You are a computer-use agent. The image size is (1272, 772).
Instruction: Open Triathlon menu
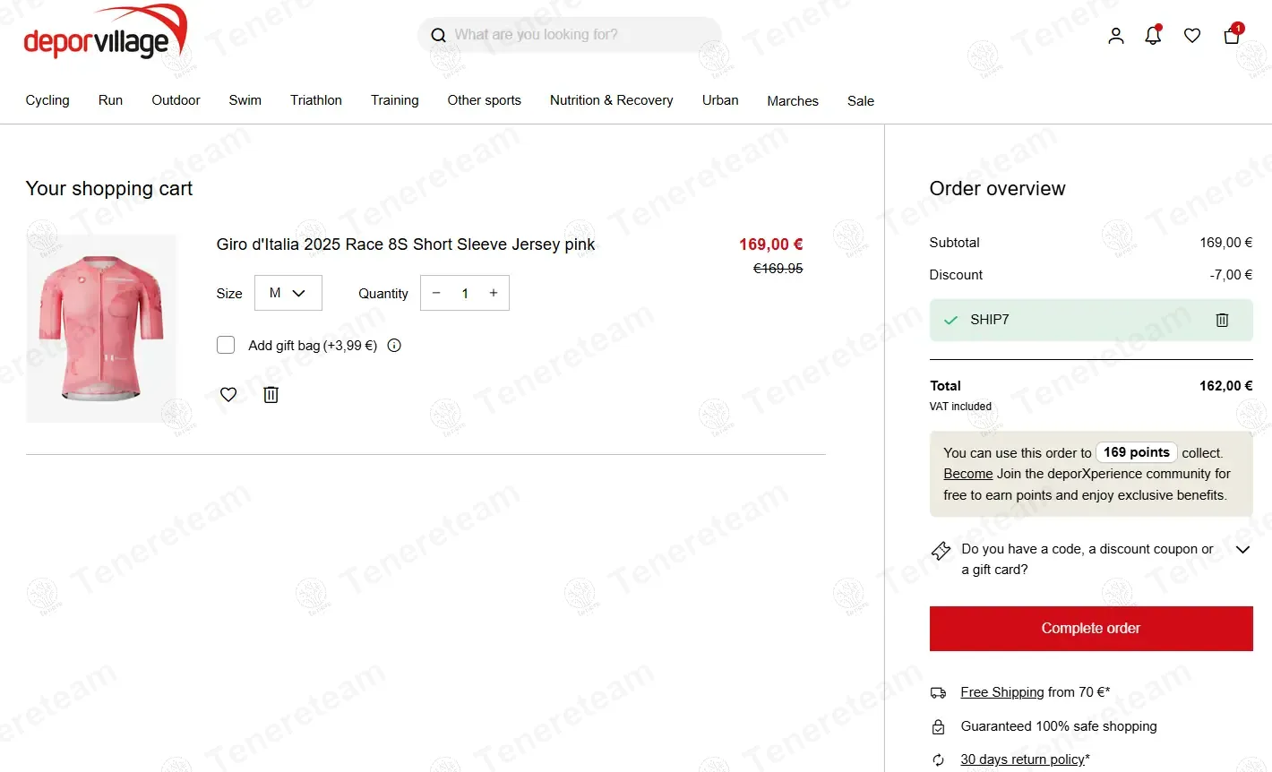click(316, 100)
